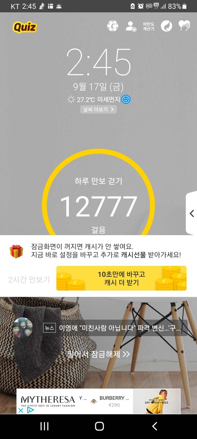Open the yellow Quiz badge
197x439 pixels.
[x=24, y=27]
